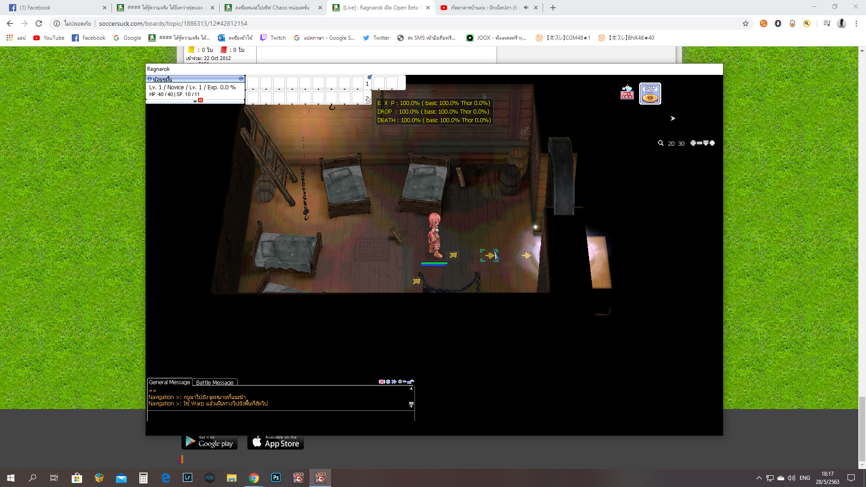Open the Google Play download badge

(x=209, y=442)
